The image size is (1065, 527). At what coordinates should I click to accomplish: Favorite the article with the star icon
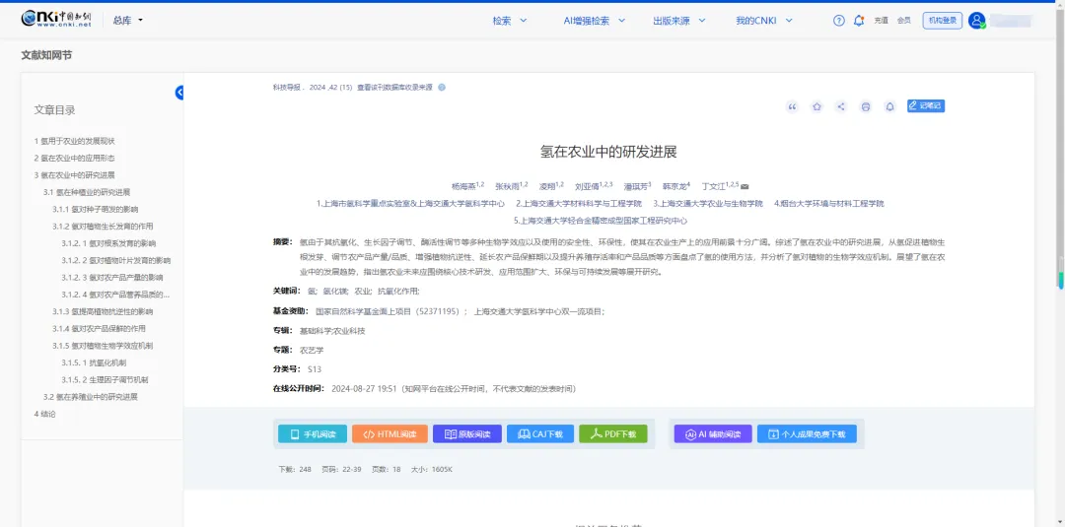816,106
